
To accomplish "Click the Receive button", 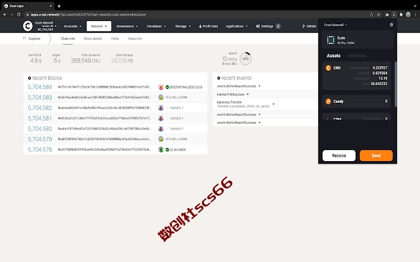I will (339, 156).
